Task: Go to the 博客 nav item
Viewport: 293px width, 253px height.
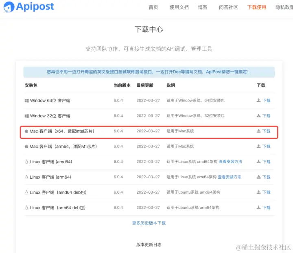Action: 203,7
